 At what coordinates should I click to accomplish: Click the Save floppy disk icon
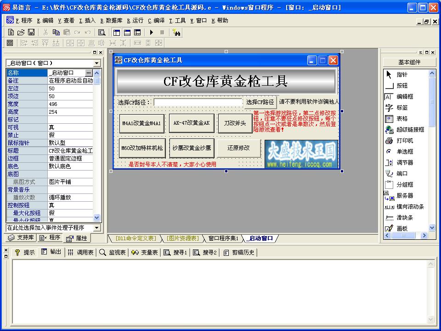[x=31, y=33]
